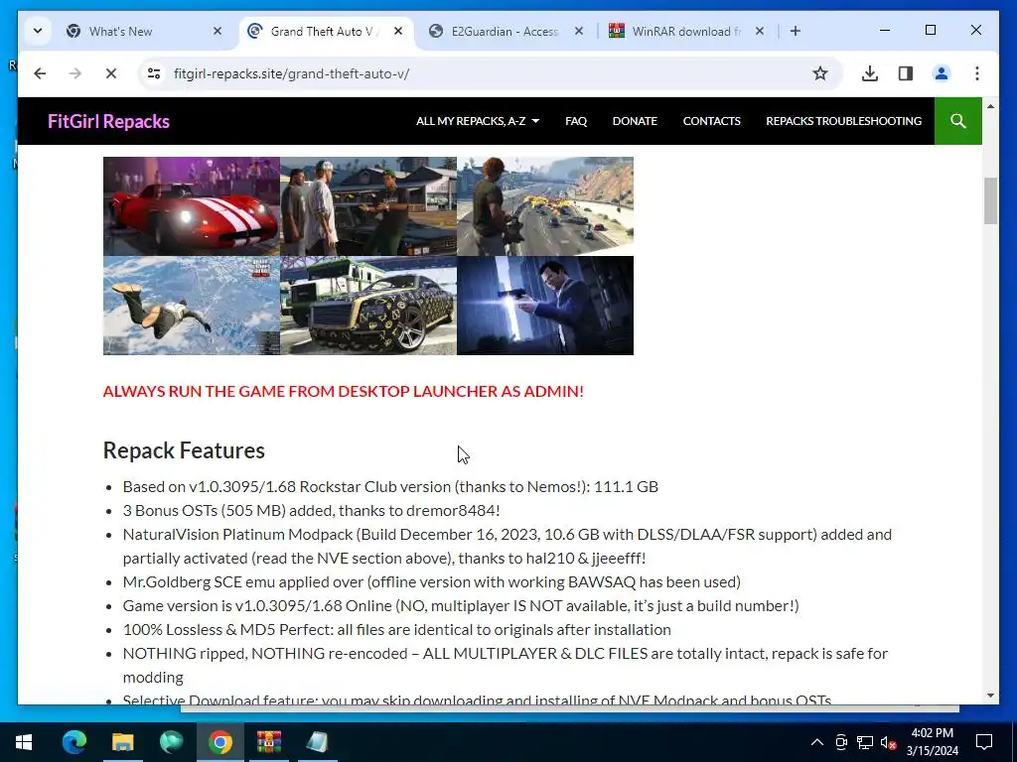Open the red sports car screenshot
Image resolution: width=1017 pixels, height=762 pixels.
point(192,206)
